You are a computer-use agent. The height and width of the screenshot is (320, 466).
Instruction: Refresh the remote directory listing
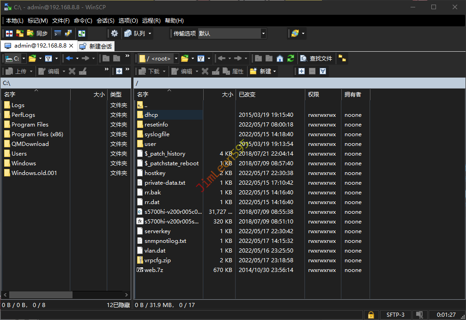click(x=290, y=58)
